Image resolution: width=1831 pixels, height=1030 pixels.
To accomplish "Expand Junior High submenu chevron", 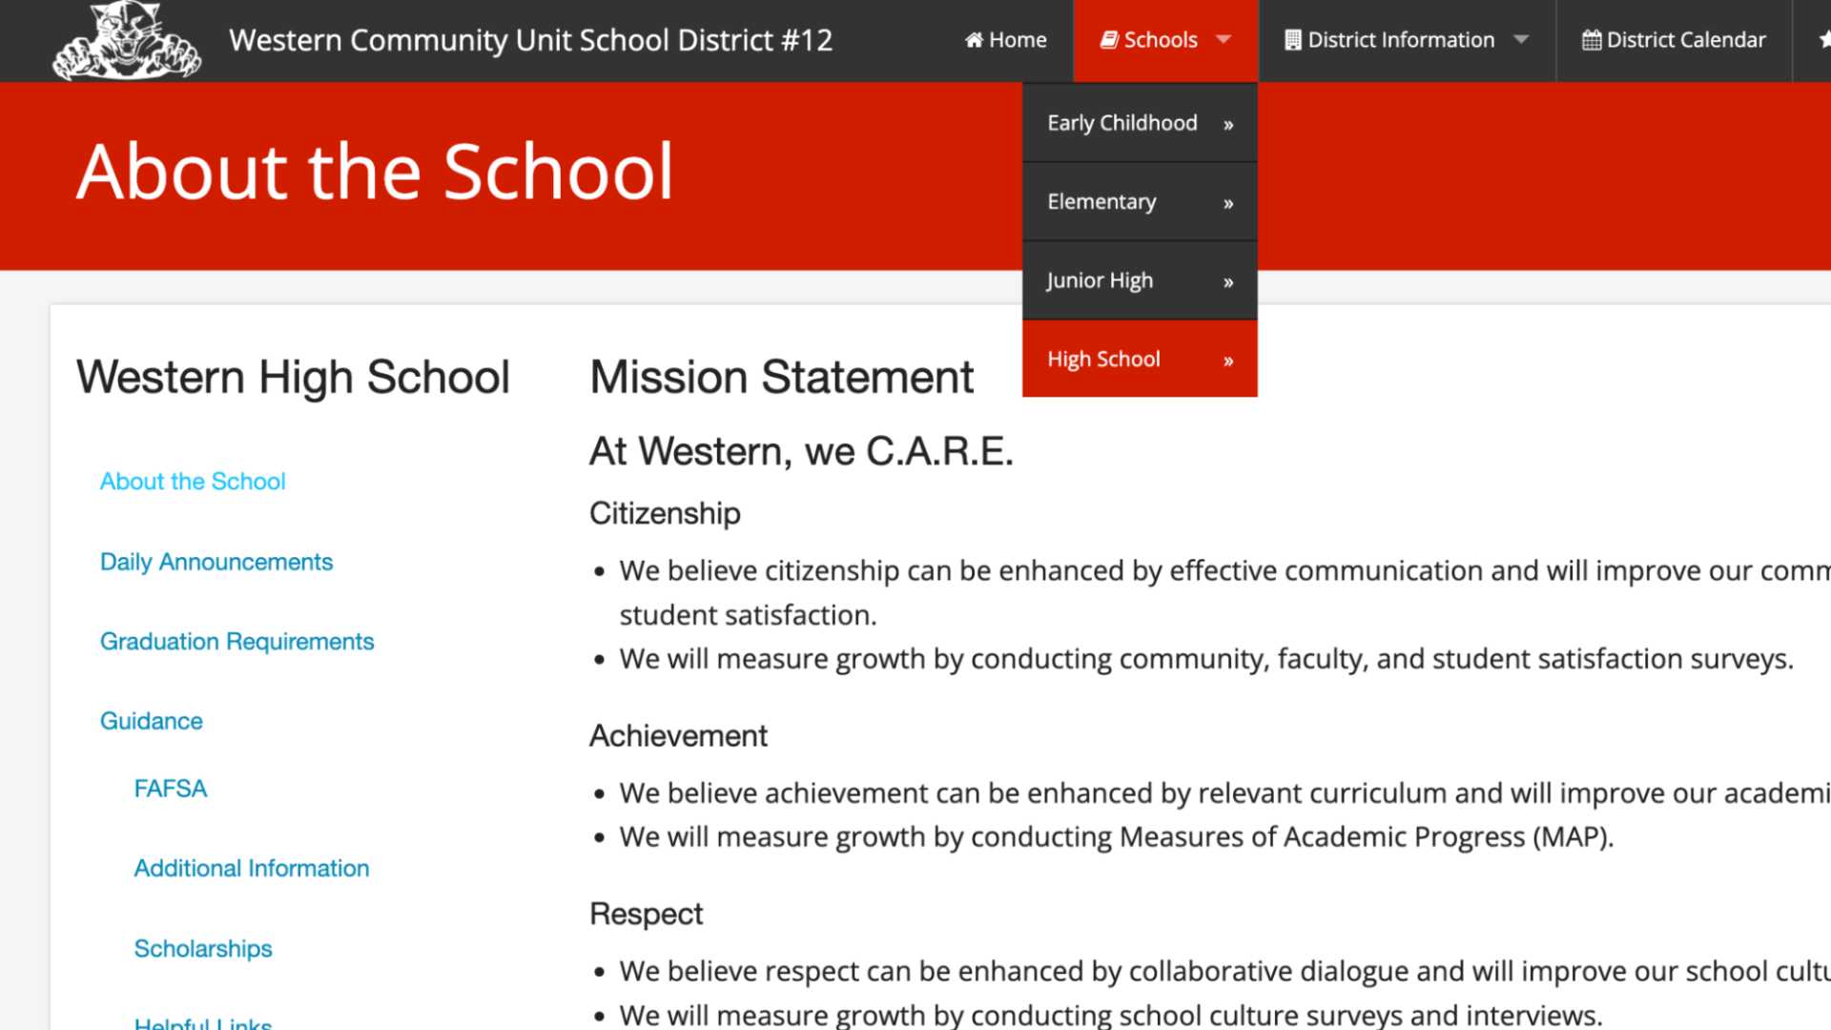I will pyautogui.click(x=1228, y=282).
